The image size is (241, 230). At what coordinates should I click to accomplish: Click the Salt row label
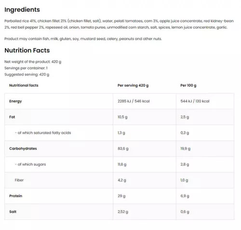tap(13, 212)
